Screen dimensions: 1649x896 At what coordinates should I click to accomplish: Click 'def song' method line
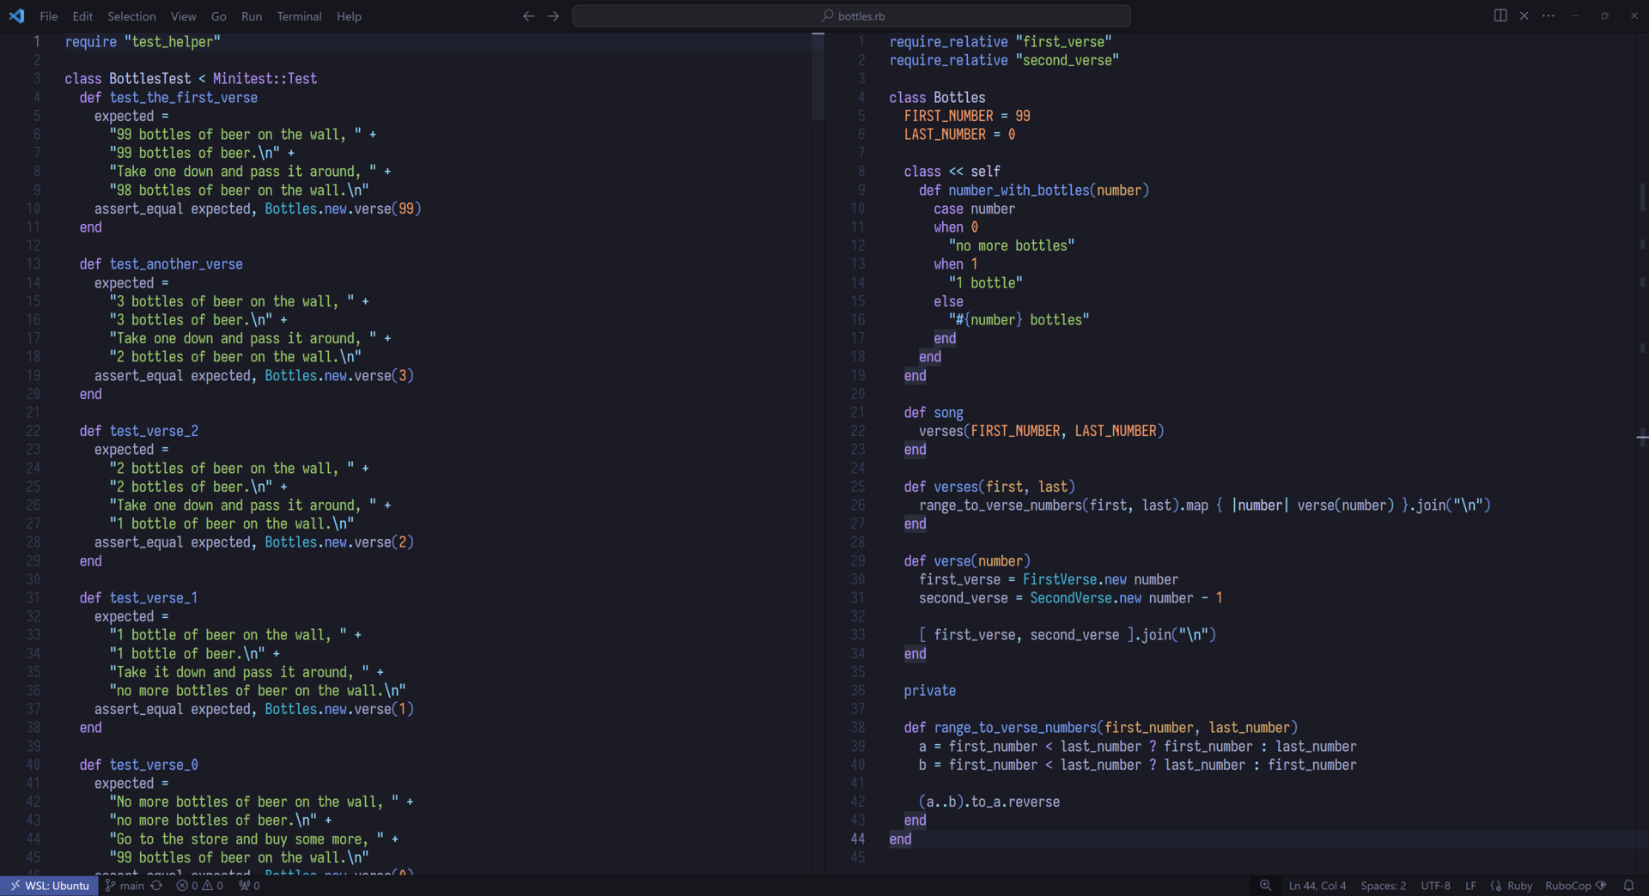(x=934, y=413)
